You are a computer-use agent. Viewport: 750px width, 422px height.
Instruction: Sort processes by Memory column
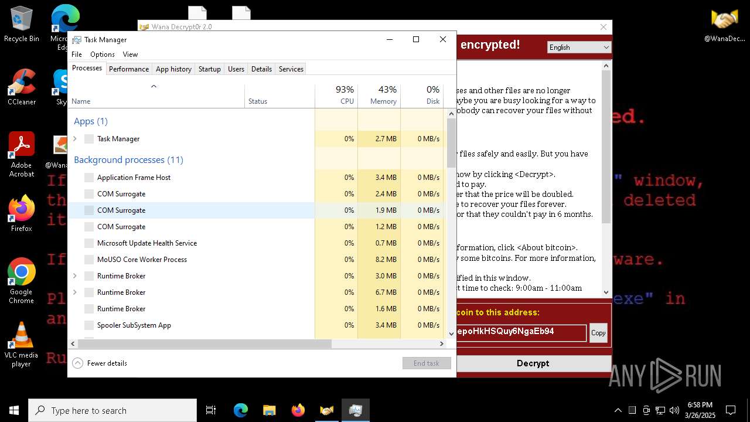point(379,96)
